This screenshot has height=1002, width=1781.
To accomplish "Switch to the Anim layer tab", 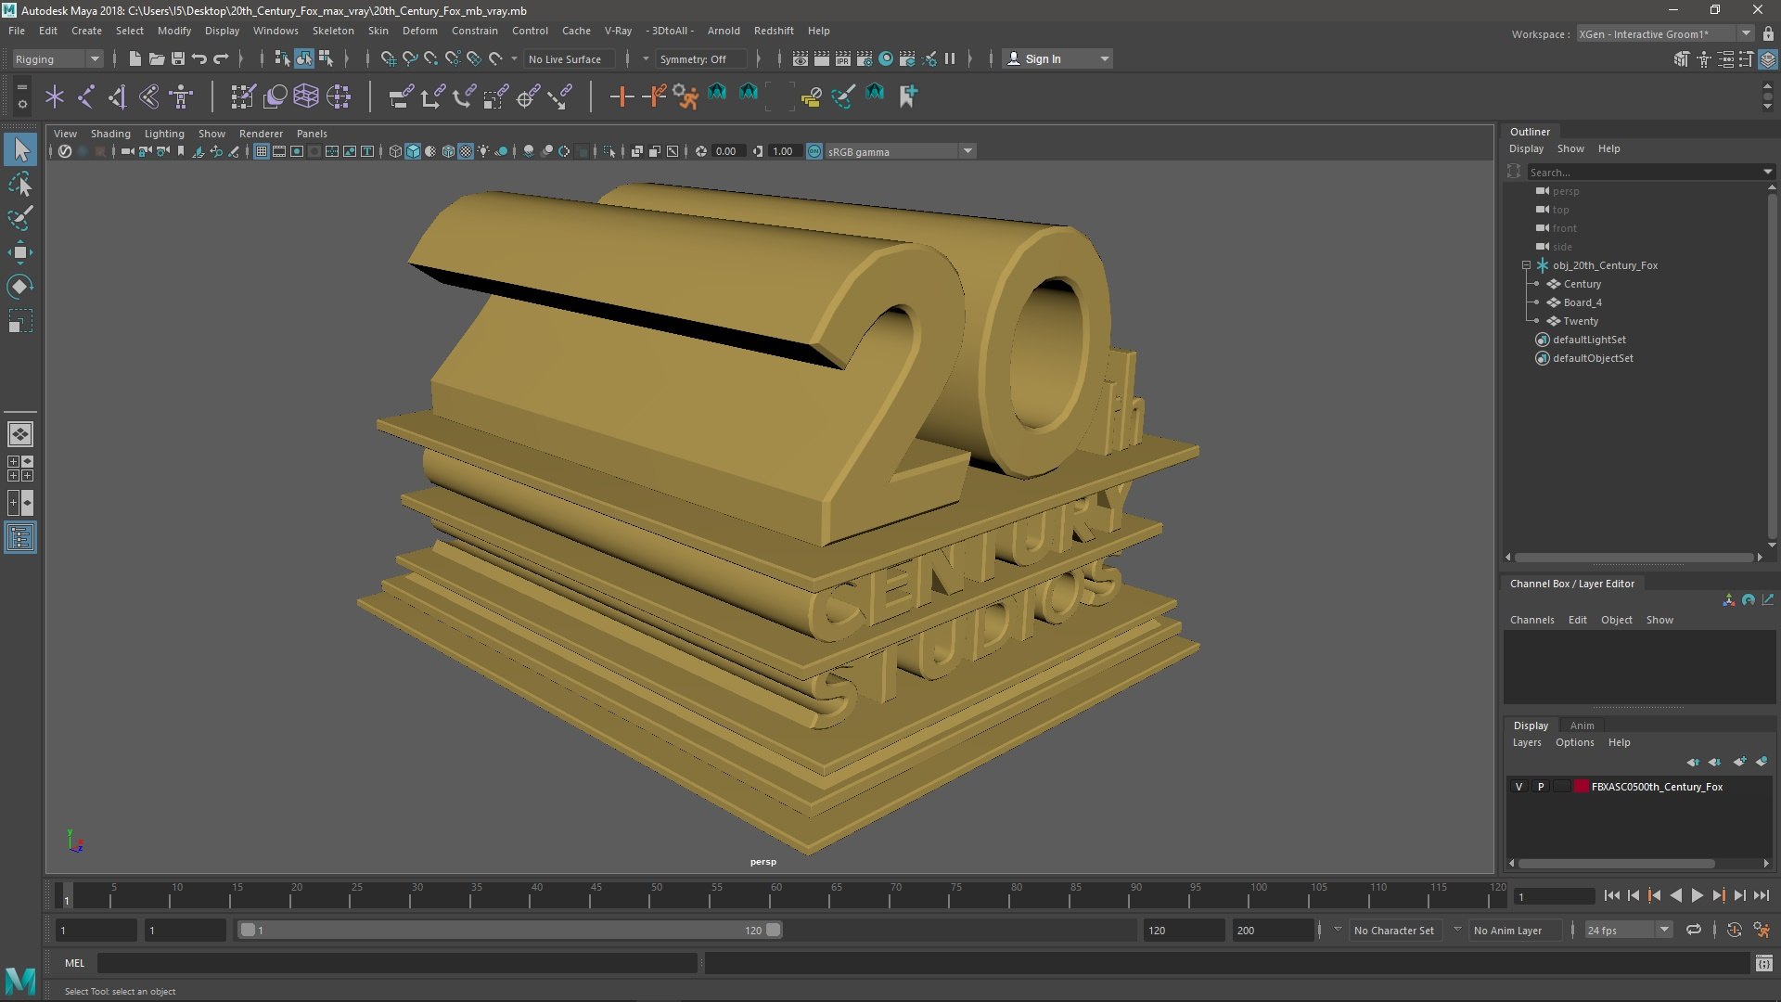I will coord(1582,726).
